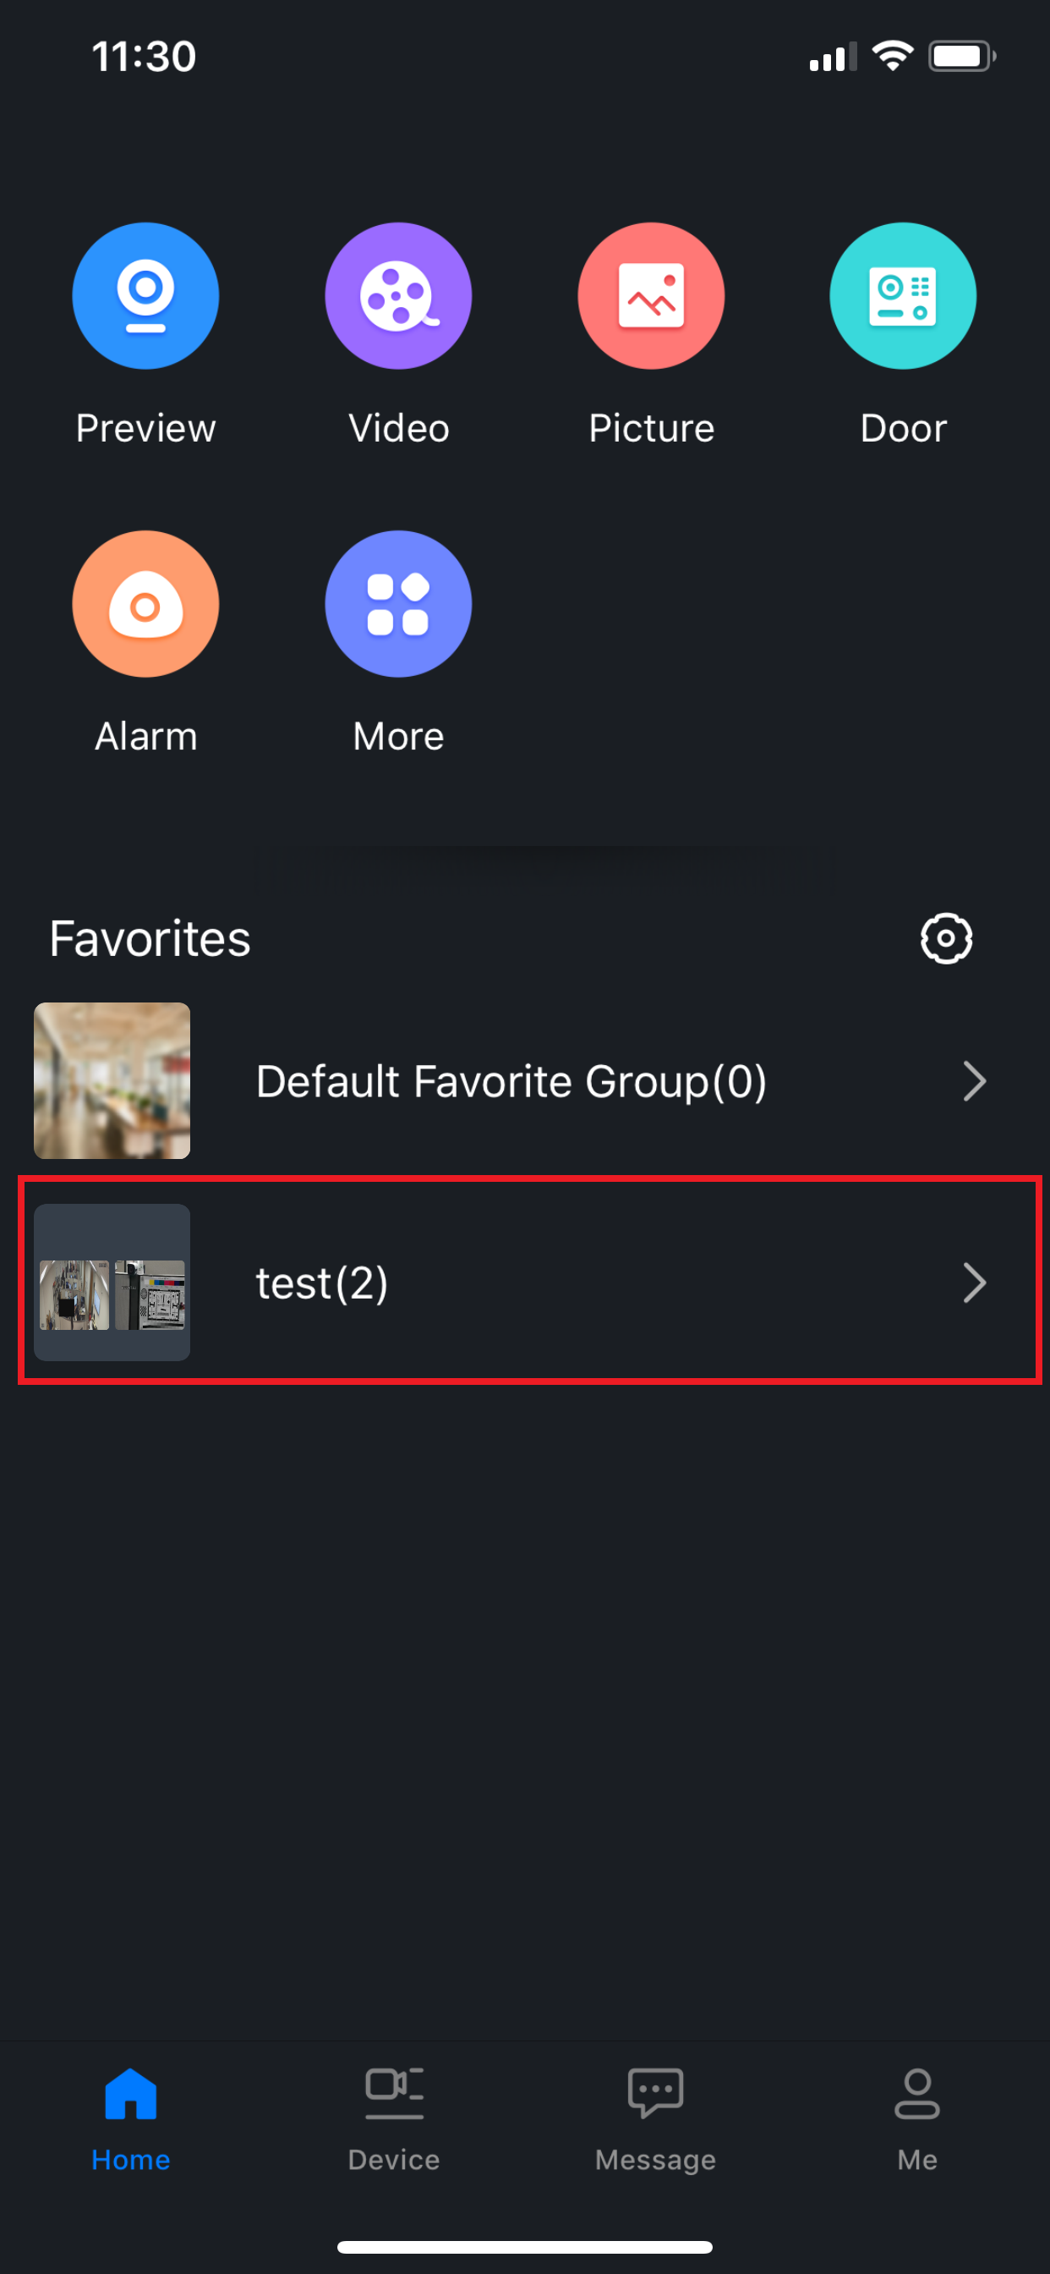Open Default Favorite Group(0) entry

pos(511,1081)
